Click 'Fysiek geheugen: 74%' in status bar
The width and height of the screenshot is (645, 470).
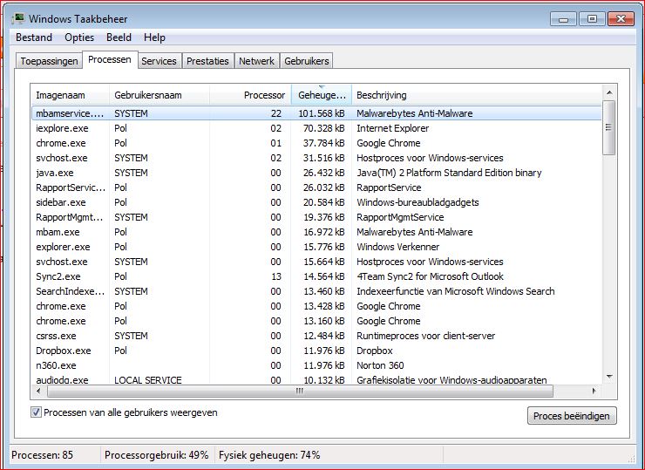tap(269, 455)
